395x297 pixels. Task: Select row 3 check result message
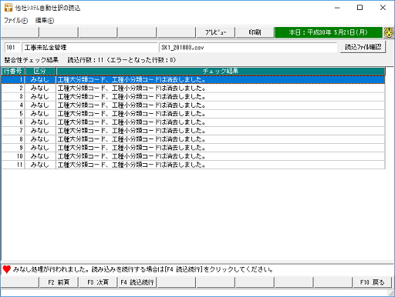[x=221, y=97]
